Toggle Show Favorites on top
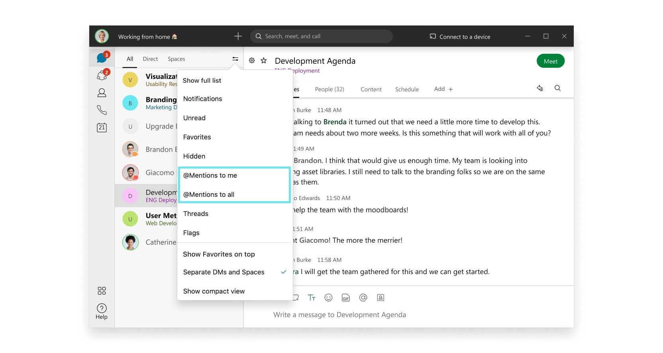This screenshot has width=663, height=353. pyautogui.click(x=235, y=254)
